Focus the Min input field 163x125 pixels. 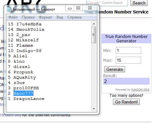point(128,50)
